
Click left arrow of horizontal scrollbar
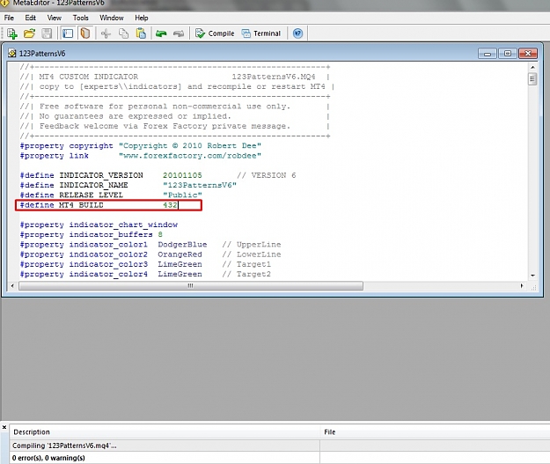tap(12, 286)
